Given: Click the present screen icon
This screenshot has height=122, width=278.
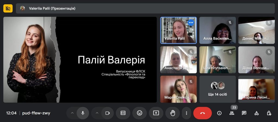Looking at the screenshot, I should coord(156,113).
